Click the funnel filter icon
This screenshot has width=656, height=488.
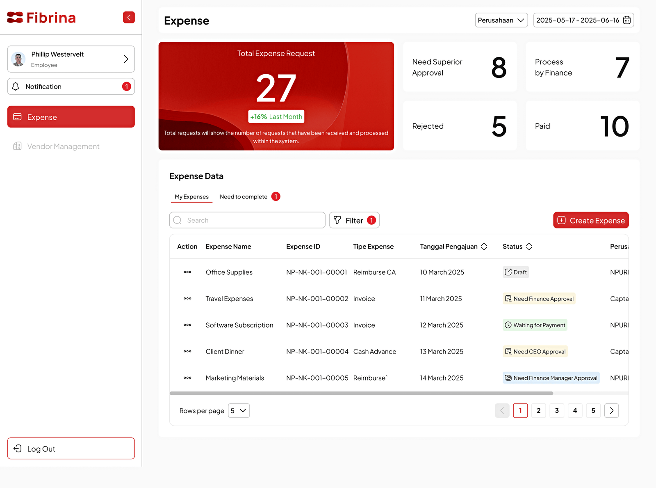tap(337, 220)
